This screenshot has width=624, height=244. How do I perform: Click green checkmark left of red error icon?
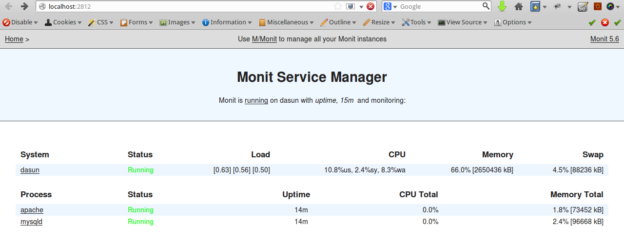[592, 22]
